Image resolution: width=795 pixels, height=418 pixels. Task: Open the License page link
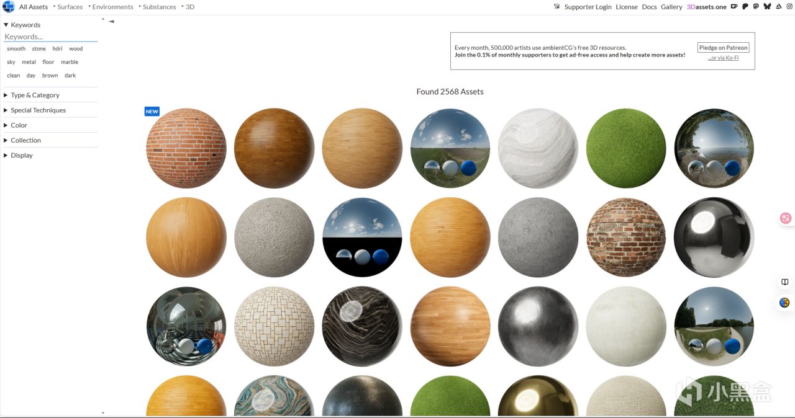[x=627, y=7]
